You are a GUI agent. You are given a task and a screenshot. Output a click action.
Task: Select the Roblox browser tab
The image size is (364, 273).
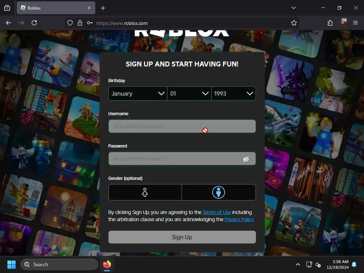pyautogui.click(x=56, y=8)
